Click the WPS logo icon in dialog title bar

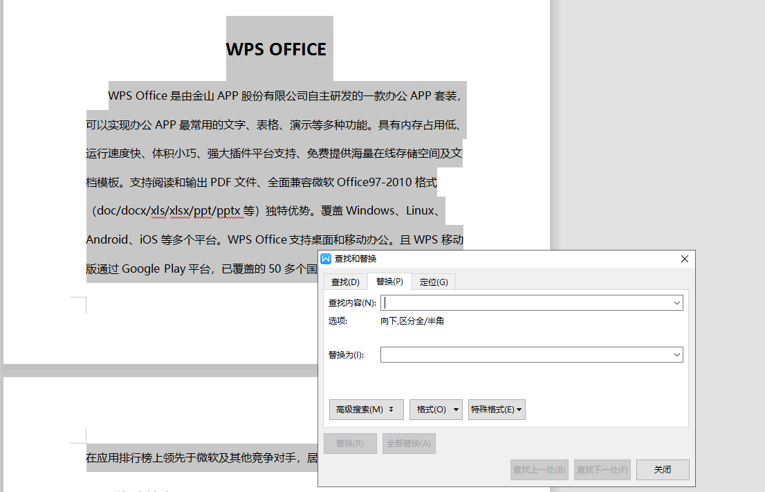click(326, 259)
